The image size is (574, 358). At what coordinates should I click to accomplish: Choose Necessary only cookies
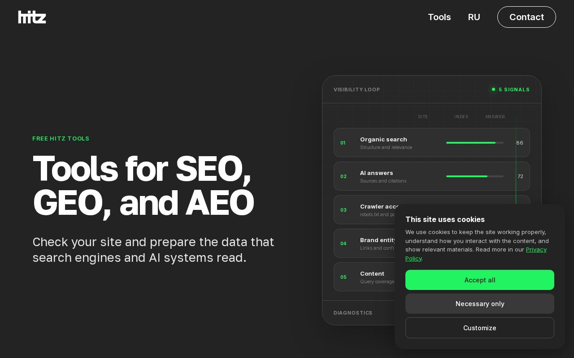coord(480,303)
